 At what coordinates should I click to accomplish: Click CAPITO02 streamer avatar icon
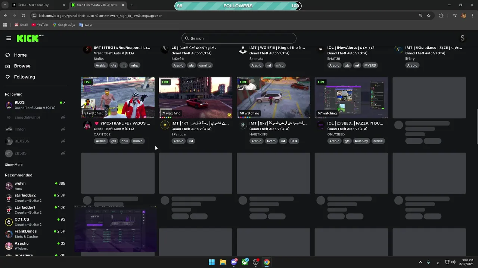click(x=87, y=125)
